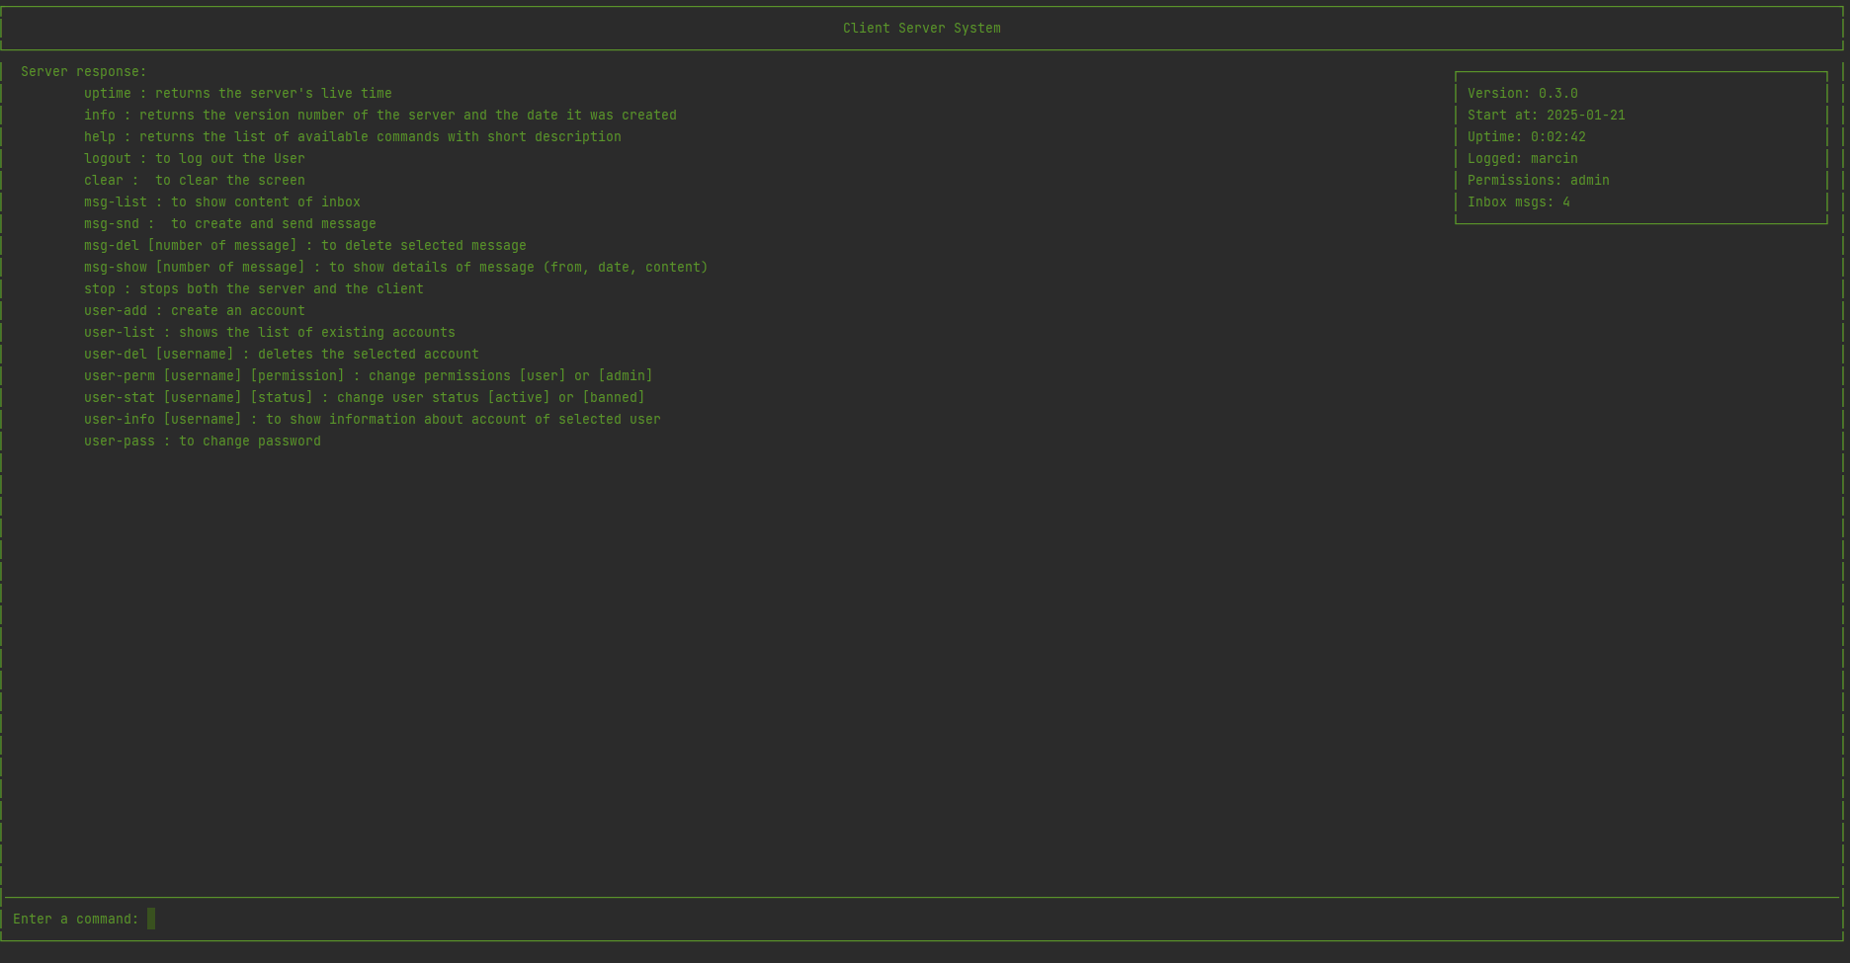Click the info command description line
Viewport: 1850px width, 963px height.
tap(379, 116)
